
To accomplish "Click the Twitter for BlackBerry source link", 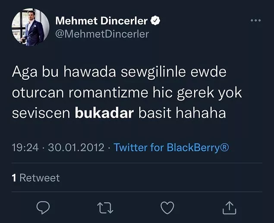I will pos(171,148).
